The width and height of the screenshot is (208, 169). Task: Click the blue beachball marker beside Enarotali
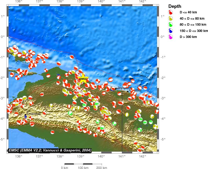pos(25,116)
